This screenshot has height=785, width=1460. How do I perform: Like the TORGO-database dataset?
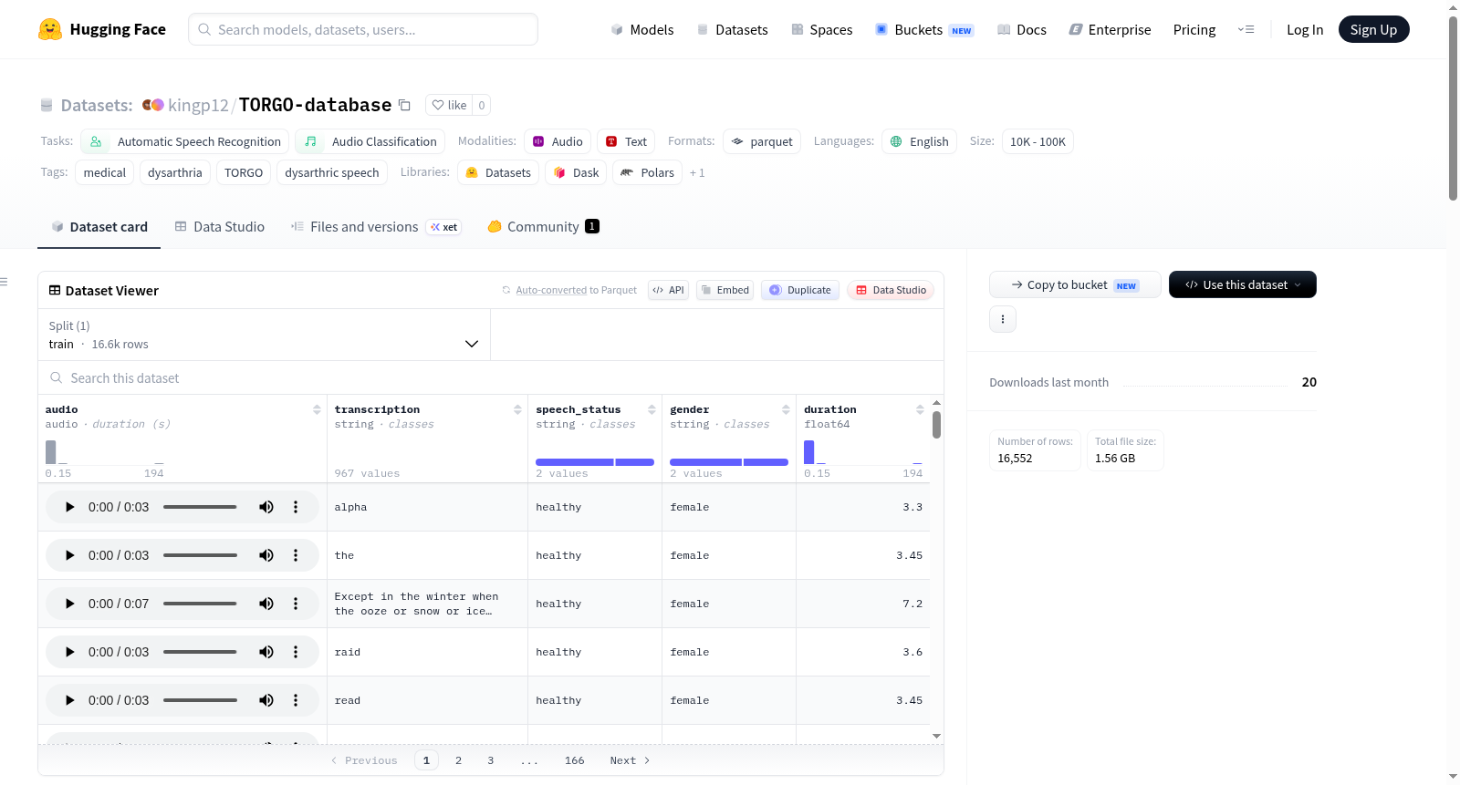pos(449,105)
